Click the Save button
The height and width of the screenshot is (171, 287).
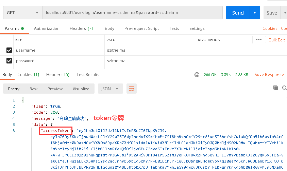[272, 13]
